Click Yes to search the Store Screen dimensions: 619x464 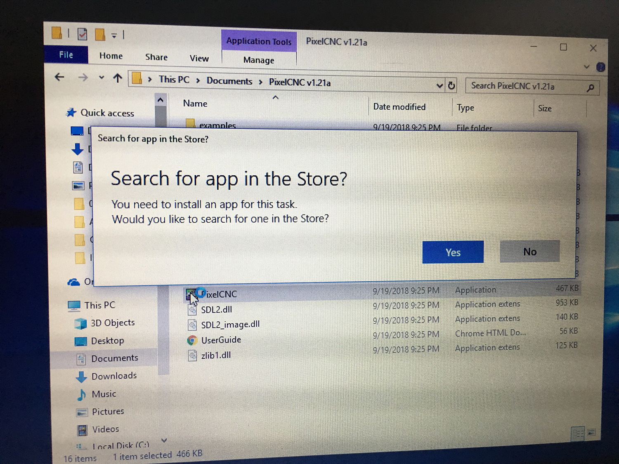click(x=453, y=252)
